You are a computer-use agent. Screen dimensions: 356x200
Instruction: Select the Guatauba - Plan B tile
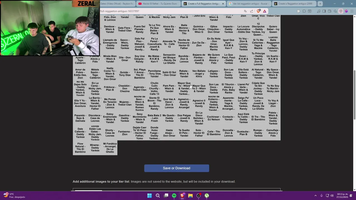243,133
